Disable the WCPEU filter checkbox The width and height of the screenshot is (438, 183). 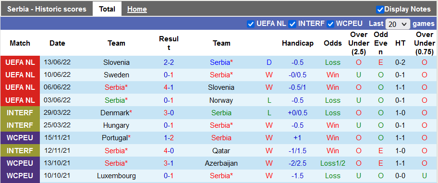click(330, 24)
